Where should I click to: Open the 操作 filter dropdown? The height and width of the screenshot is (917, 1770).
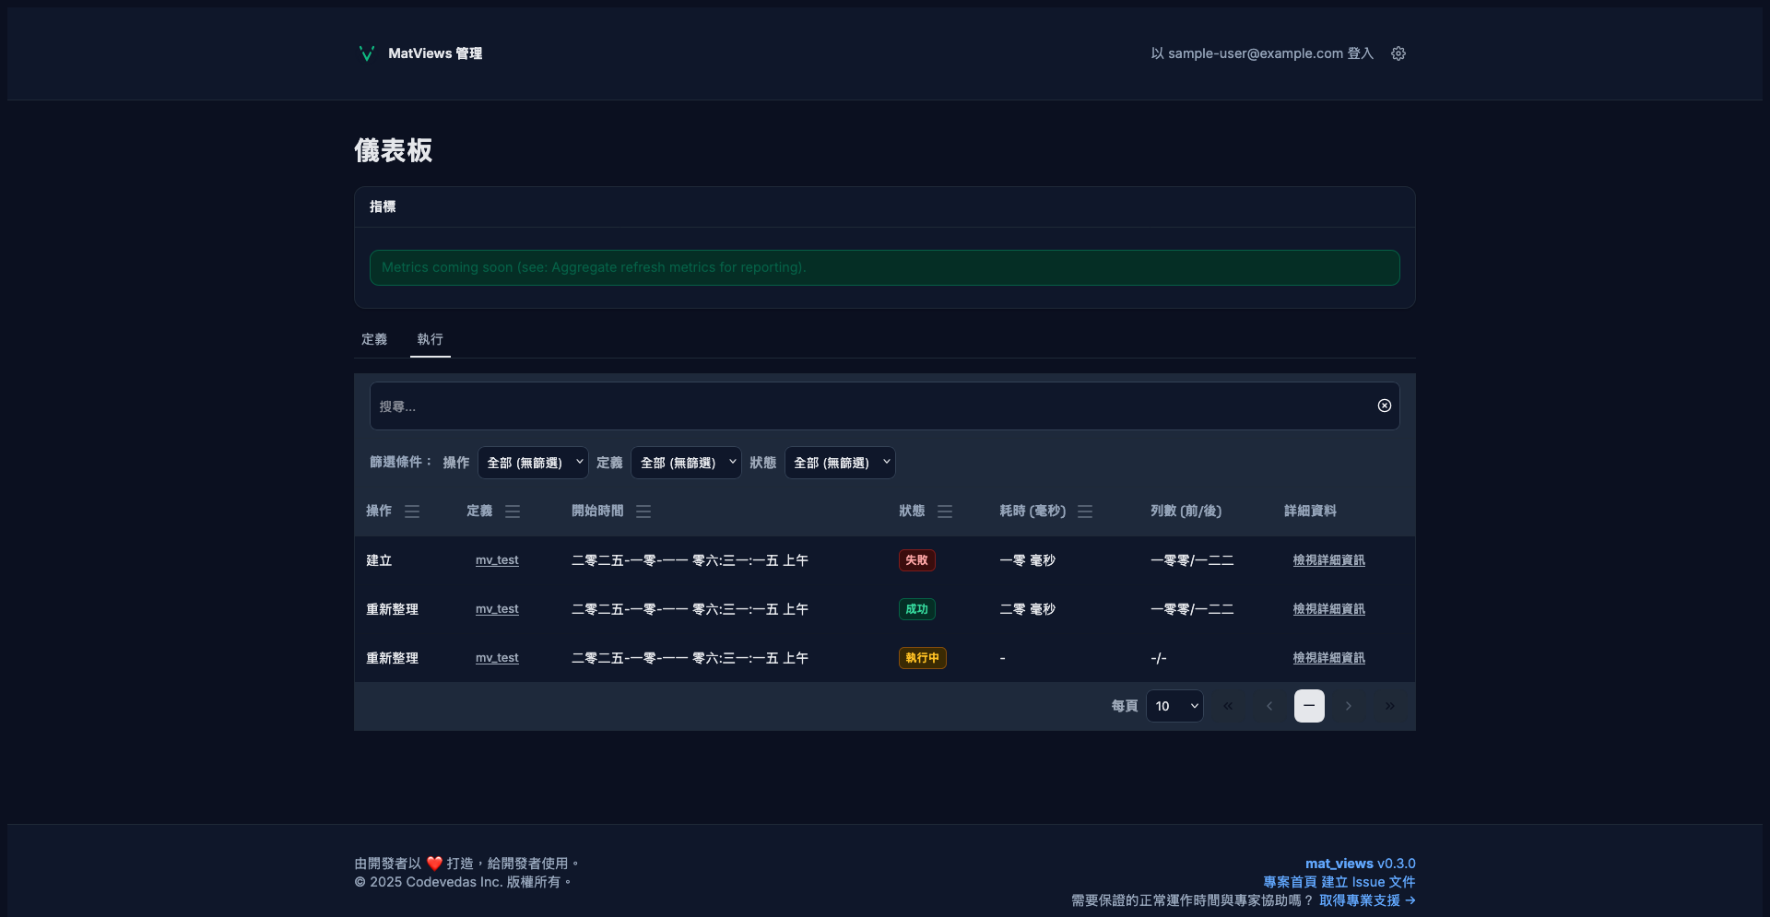pyautogui.click(x=533, y=463)
